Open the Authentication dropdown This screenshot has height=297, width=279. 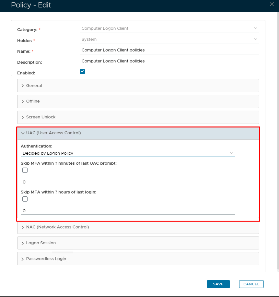coord(128,153)
